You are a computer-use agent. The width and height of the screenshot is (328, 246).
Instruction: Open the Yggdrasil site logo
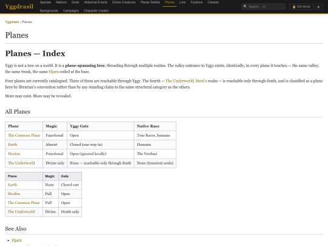pyautogui.click(x=19, y=7)
